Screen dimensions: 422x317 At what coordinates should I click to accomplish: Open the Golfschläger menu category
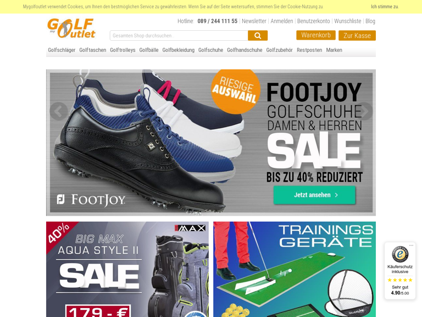coord(62,50)
